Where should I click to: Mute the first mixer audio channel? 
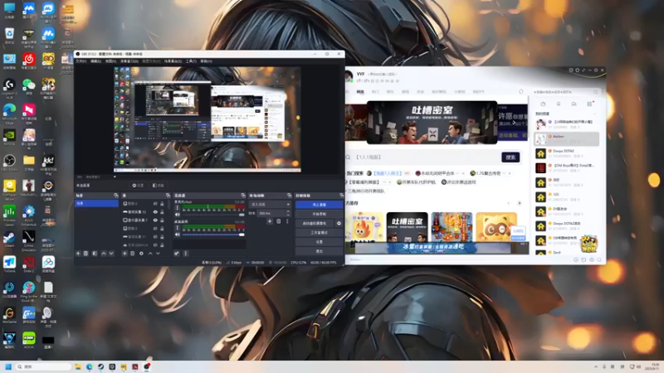(178, 215)
